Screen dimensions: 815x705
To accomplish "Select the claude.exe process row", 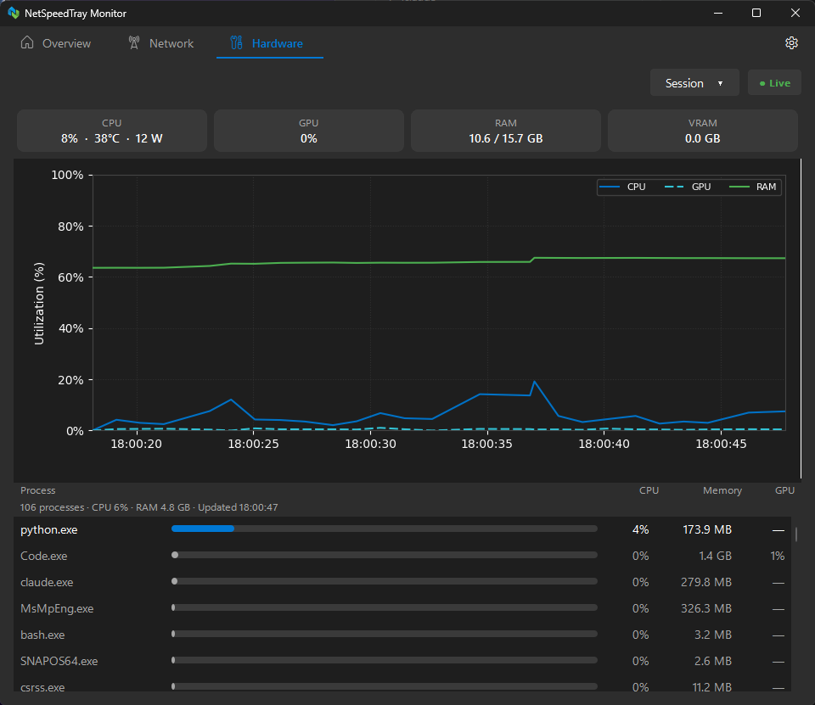I will 402,582.
